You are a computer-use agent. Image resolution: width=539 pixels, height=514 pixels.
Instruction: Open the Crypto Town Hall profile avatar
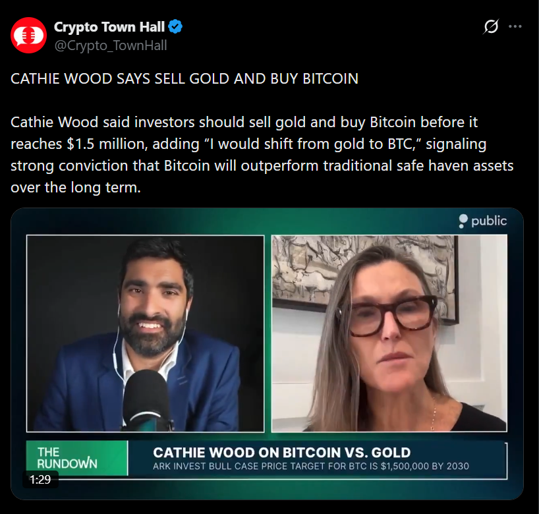[x=28, y=35]
